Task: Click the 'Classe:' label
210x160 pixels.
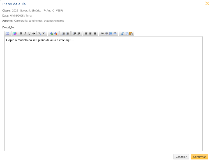Action: tap(6, 11)
